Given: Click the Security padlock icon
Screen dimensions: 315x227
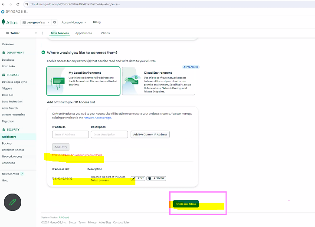Looking at the screenshot, I should coord(3,130).
